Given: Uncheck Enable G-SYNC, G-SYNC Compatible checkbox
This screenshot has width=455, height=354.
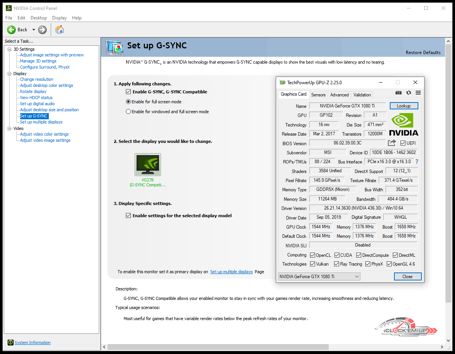Looking at the screenshot, I should (128, 92).
